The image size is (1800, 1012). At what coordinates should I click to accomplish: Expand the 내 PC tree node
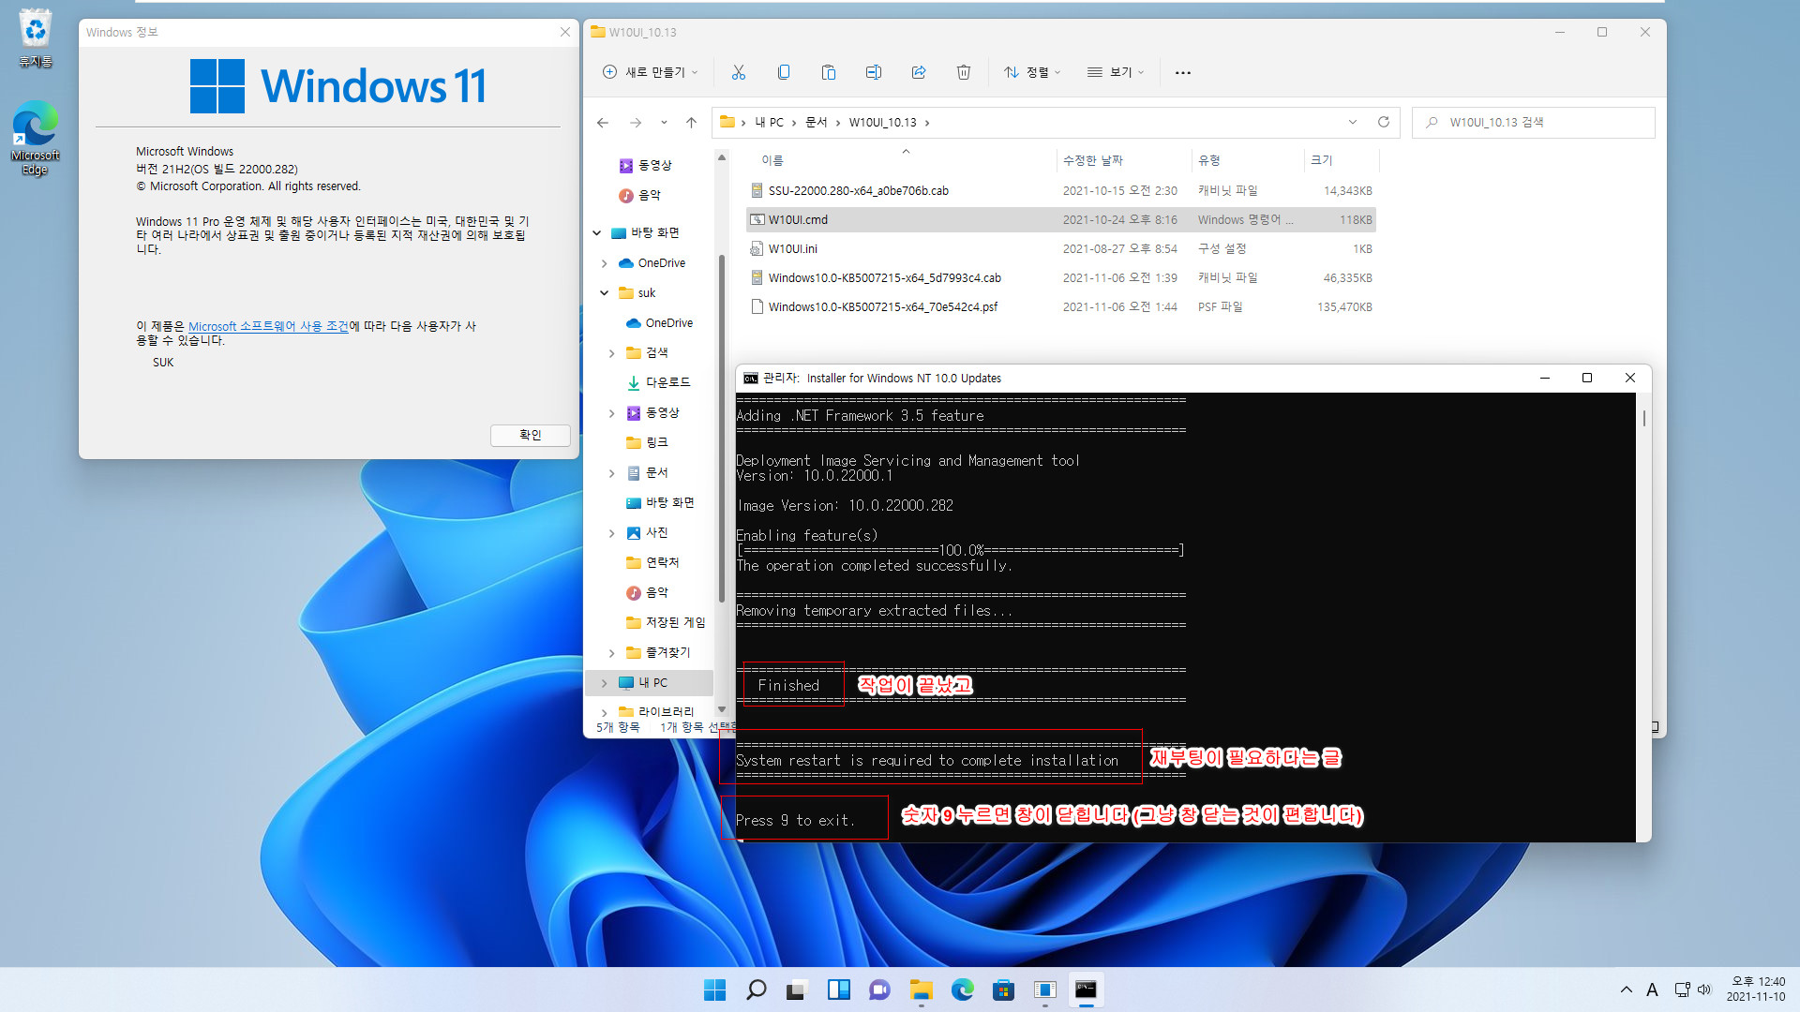605,683
